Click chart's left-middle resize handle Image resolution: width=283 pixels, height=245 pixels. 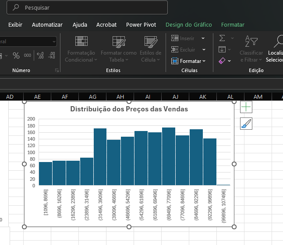pos(24,164)
